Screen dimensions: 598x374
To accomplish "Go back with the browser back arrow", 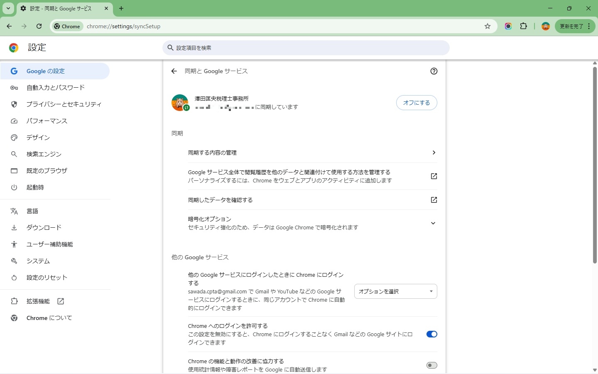I will pos(9,26).
